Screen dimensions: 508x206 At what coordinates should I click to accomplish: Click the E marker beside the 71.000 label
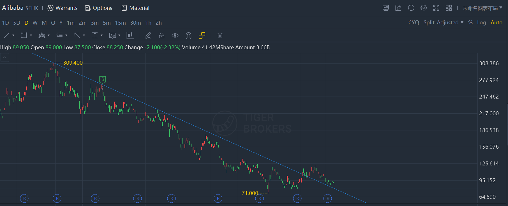pos(260,199)
